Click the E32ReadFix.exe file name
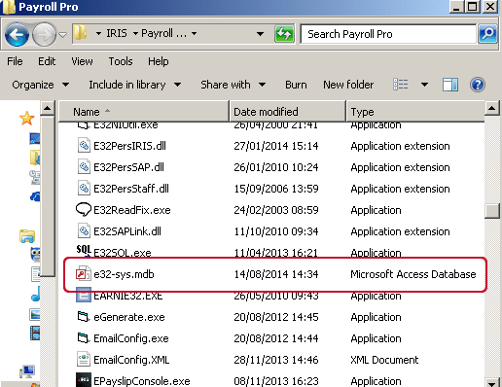Image resolution: width=502 pixels, height=387 pixels. pos(132,210)
